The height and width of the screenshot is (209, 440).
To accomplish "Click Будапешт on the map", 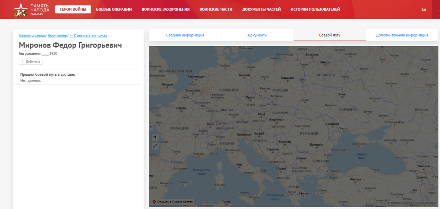I will (x=276, y=120).
